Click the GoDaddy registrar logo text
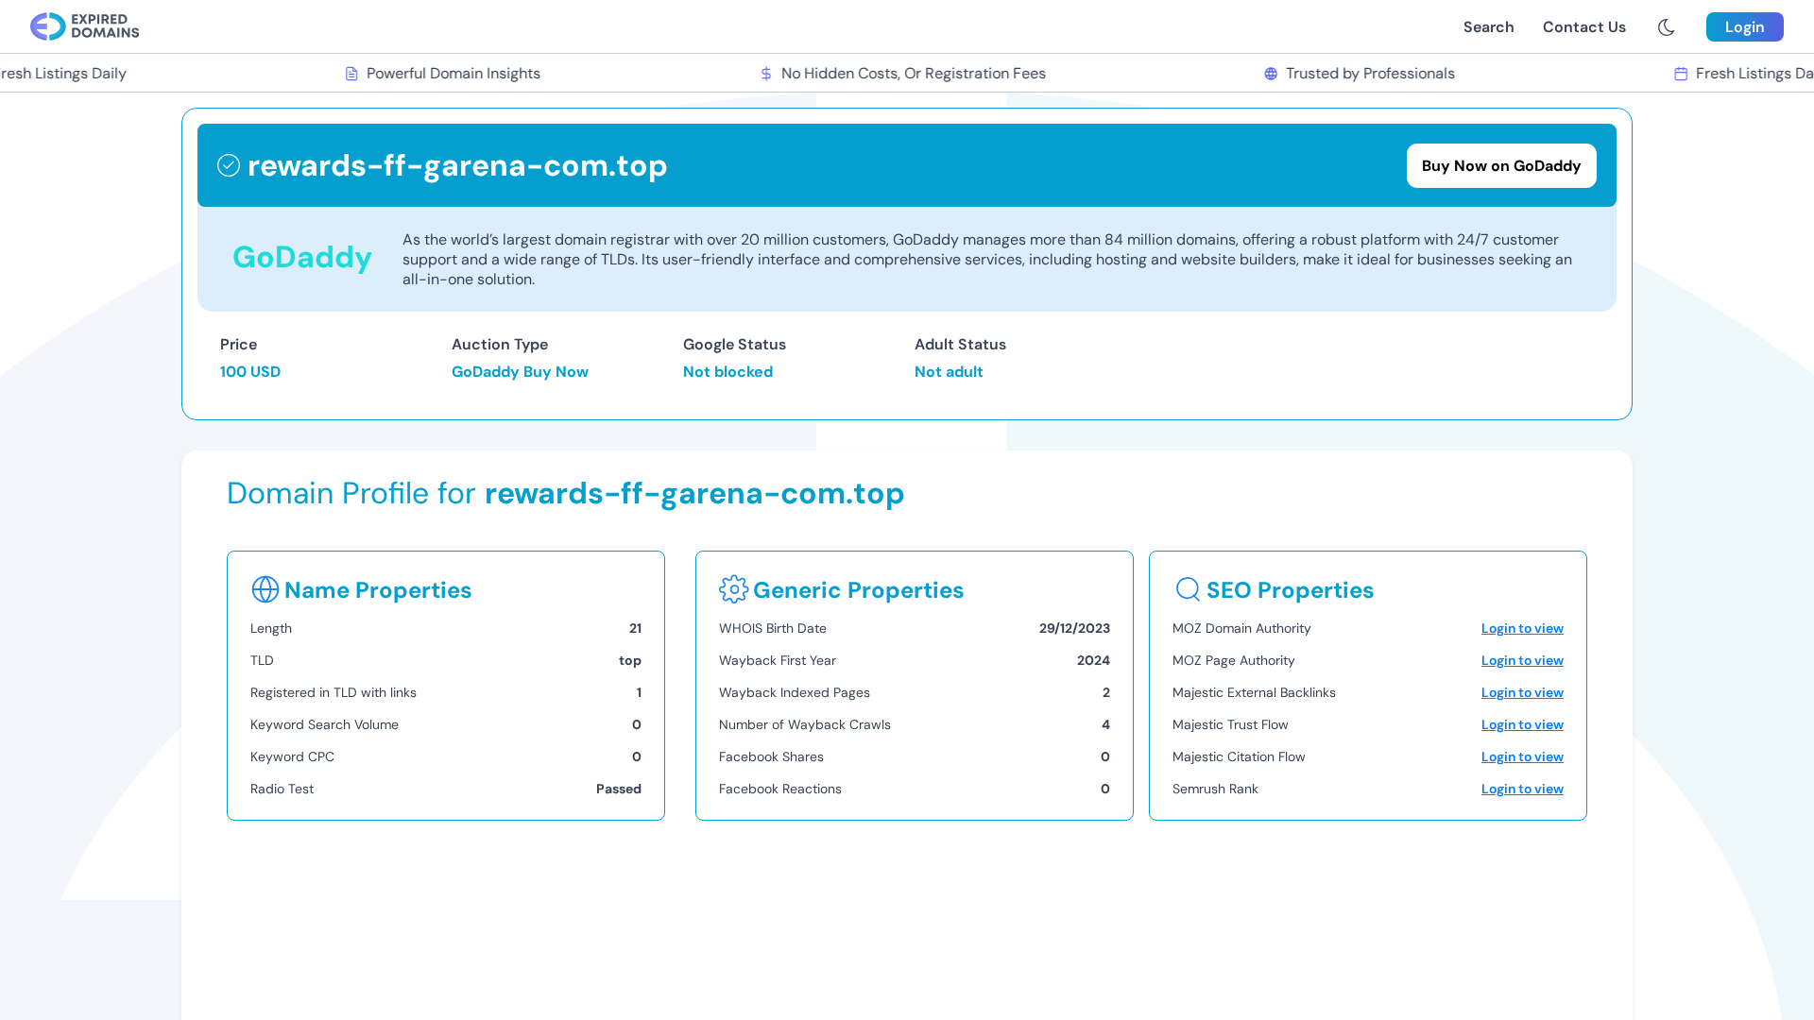 pyautogui.click(x=302, y=257)
